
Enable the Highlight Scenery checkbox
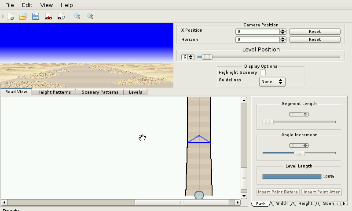pyautogui.click(x=263, y=72)
